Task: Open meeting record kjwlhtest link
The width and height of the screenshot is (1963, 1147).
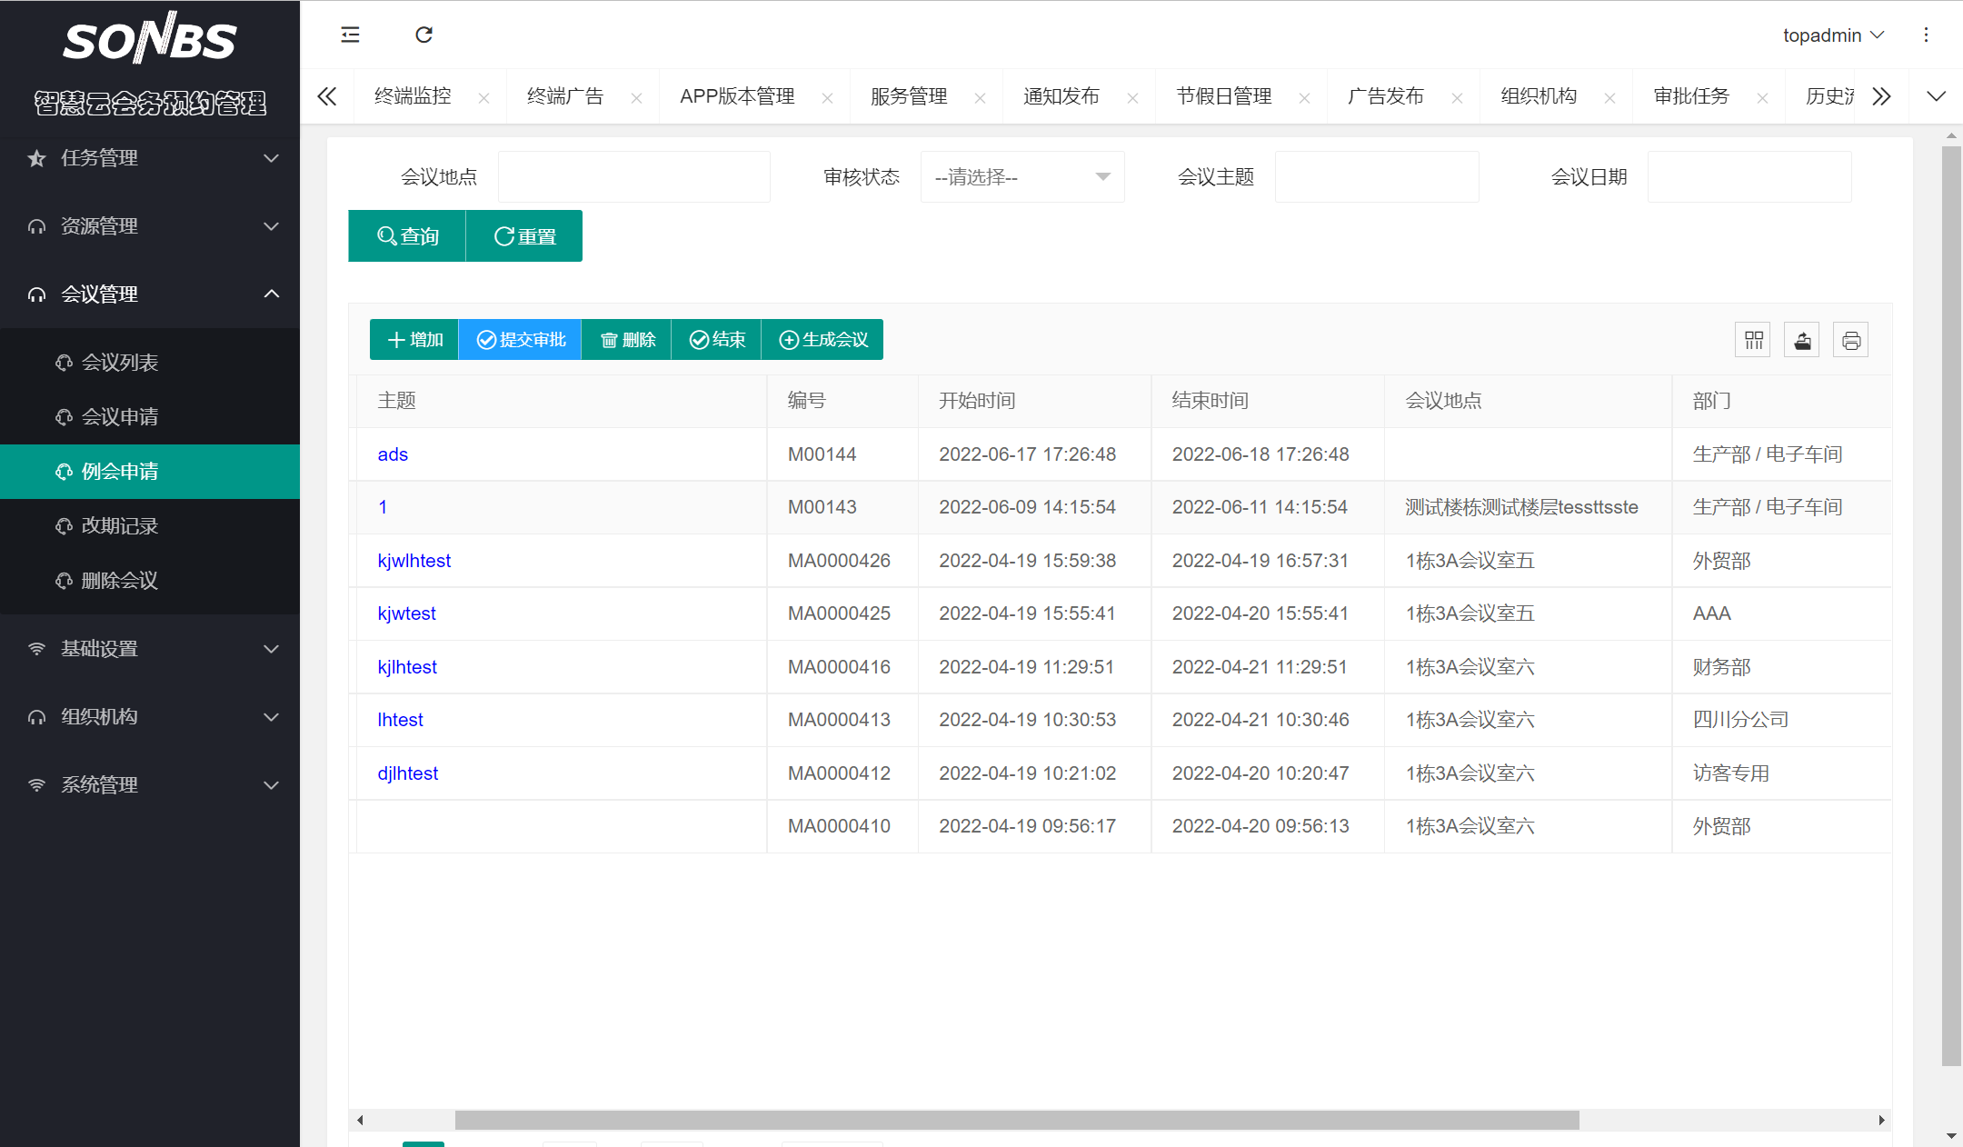Action: 414,560
